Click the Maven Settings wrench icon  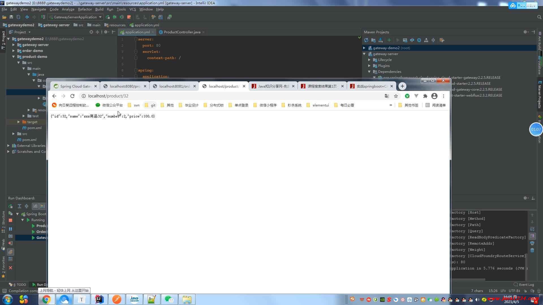click(442, 40)
